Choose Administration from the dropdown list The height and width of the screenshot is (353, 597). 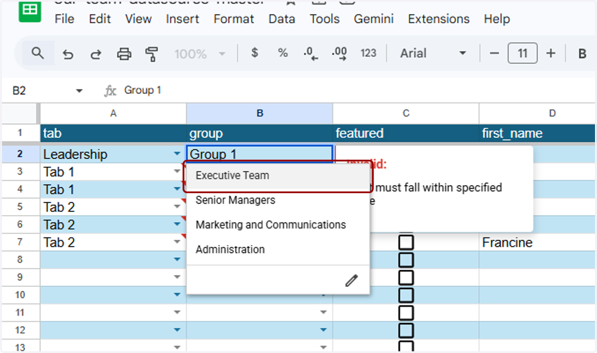coord(278,249)
